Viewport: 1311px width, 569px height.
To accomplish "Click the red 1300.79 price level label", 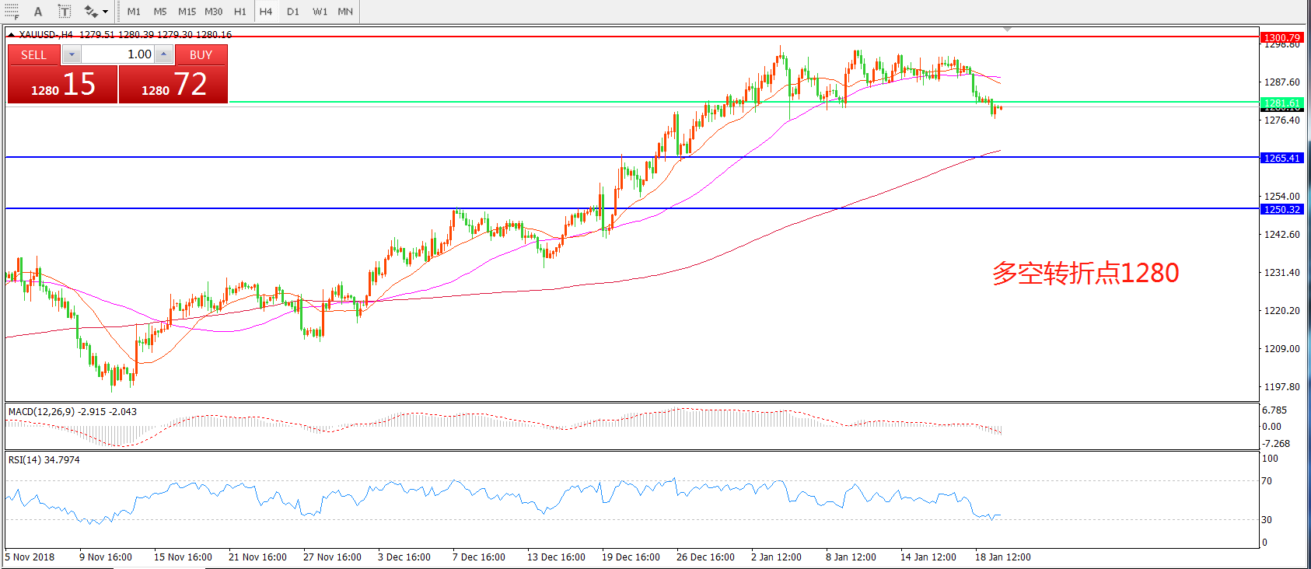I will coord(1281,37).
